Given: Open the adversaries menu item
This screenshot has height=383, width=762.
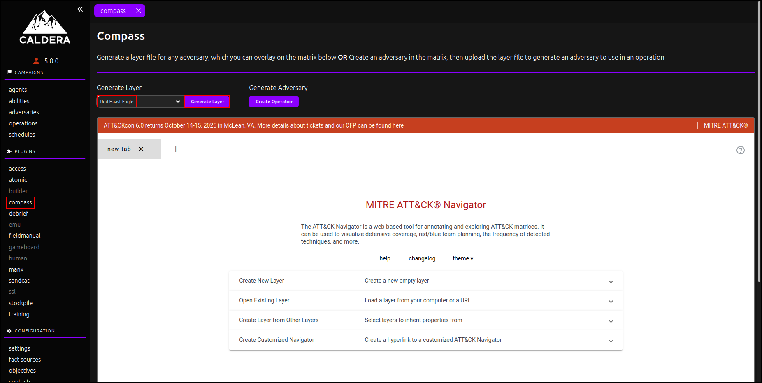Looking at the screenshot, I should 24,112.
